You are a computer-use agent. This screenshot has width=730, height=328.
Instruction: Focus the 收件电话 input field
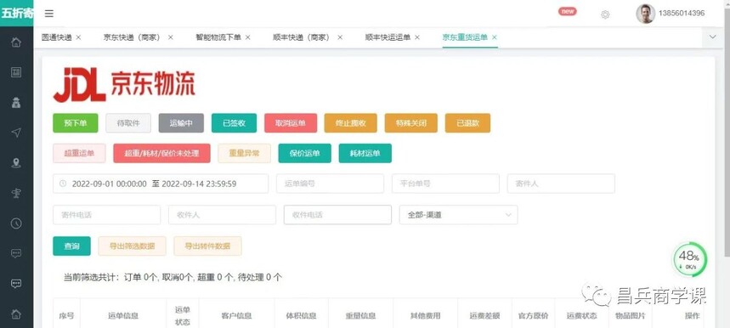337,215
